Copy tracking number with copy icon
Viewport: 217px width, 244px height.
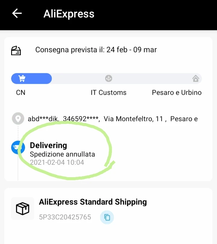pos(107,217)
